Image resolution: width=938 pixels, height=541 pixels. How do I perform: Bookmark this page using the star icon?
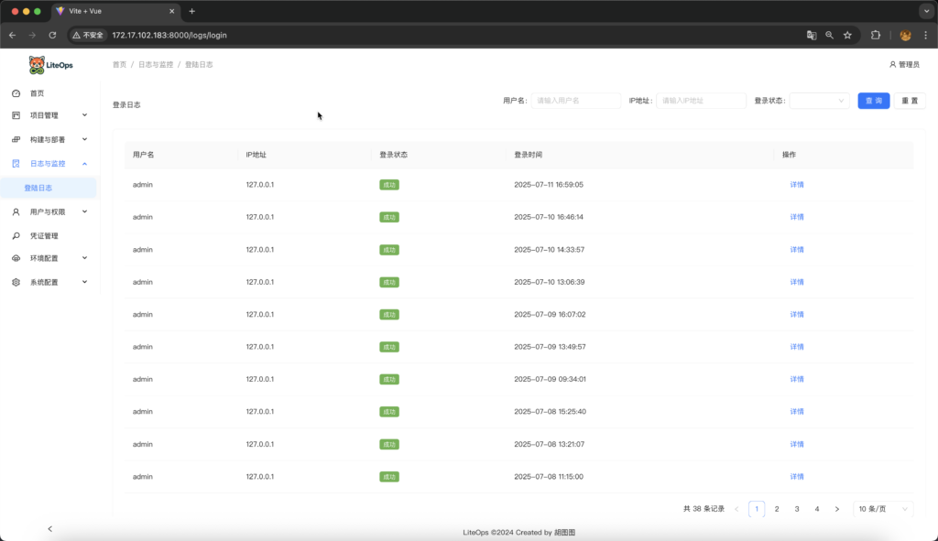(847, 35)
